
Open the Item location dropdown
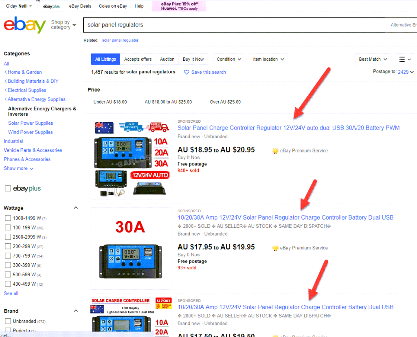point(268,59)
